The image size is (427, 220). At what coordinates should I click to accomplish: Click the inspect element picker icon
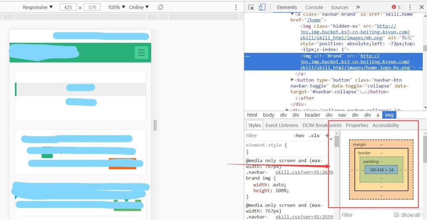pos(251,7)
